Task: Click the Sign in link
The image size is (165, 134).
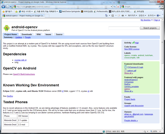Action: (157, 20)
